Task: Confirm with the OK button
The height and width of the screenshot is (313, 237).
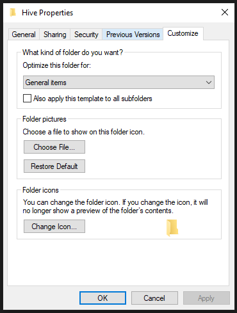Action: pos(102,298)
